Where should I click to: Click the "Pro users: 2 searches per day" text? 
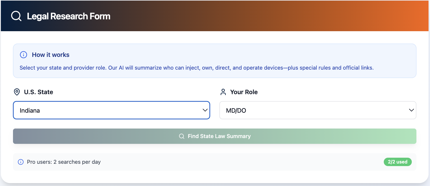pos(64,162)
